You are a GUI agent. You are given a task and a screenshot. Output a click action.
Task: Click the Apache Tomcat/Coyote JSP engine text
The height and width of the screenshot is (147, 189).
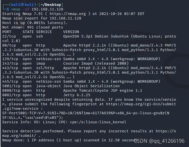coord(98,91)
